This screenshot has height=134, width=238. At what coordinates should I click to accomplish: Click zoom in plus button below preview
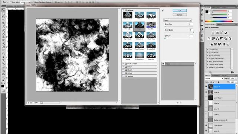[30, 103]
